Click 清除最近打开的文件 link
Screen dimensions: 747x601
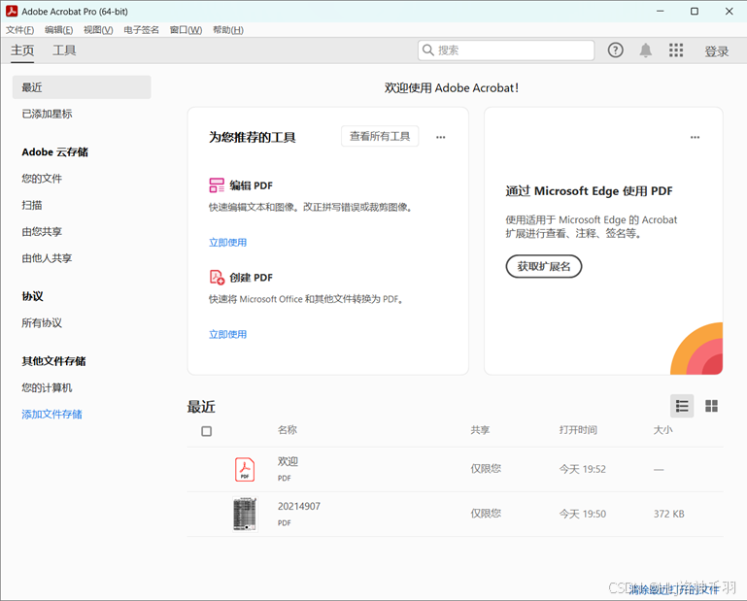point(673,589)
